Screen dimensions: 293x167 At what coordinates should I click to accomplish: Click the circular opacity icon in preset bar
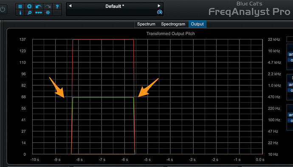click(x=160, y=12)
